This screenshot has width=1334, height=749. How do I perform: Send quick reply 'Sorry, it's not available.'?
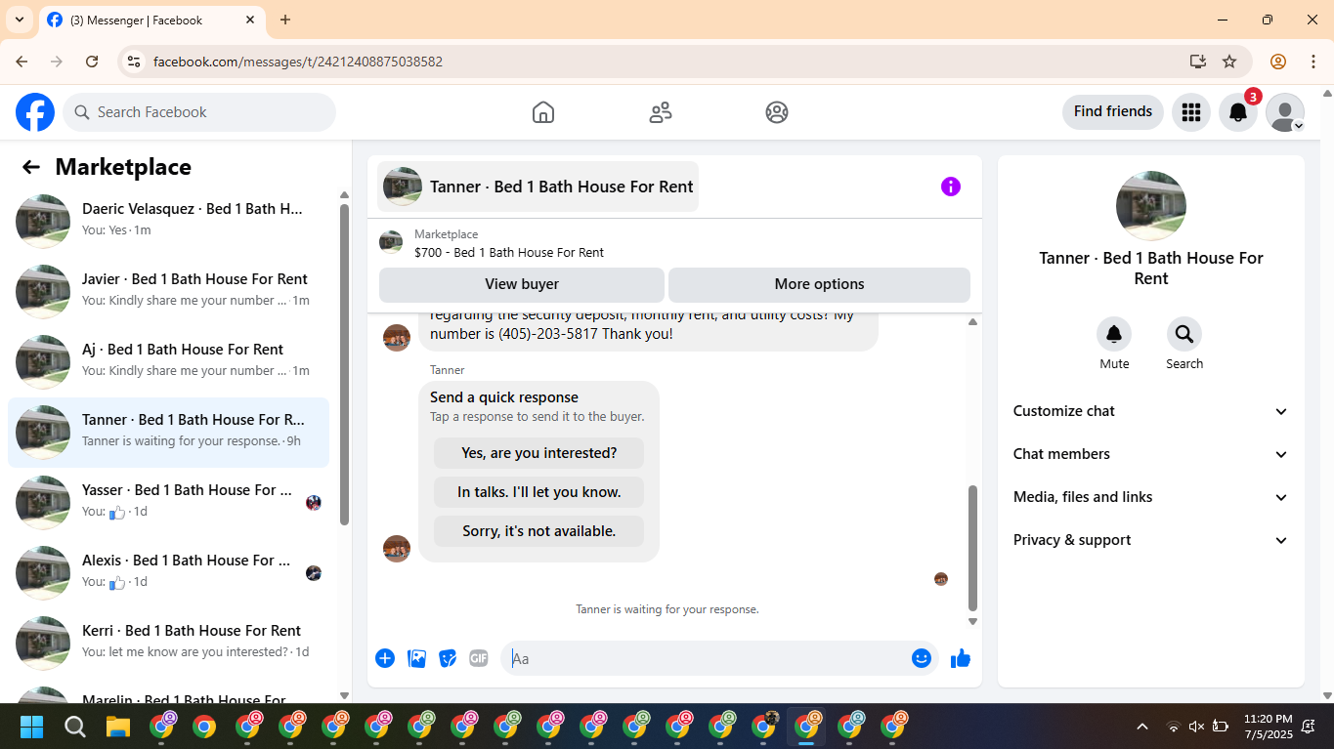pos(539,531)
